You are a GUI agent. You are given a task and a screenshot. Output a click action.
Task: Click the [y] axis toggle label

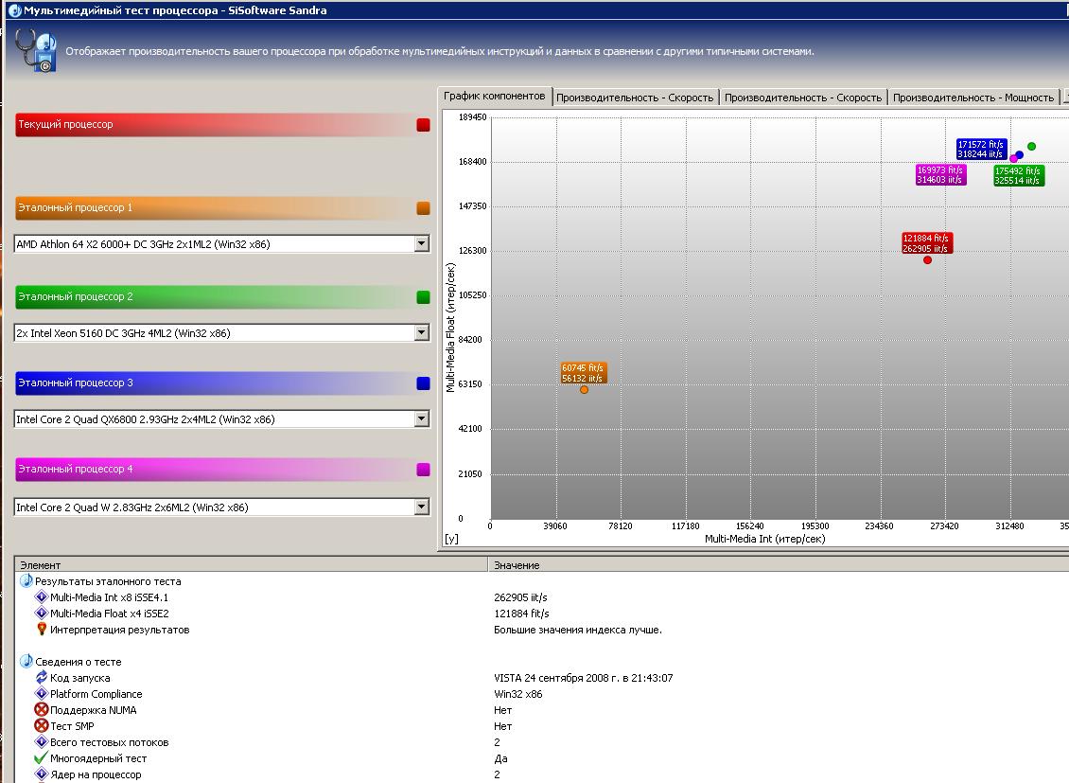[x=451, y=539]
